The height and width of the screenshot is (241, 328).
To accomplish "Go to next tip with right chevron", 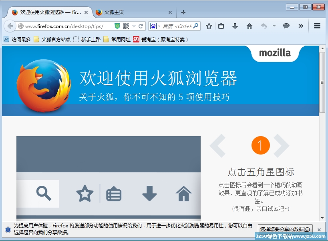I will [x=282, y=145].
